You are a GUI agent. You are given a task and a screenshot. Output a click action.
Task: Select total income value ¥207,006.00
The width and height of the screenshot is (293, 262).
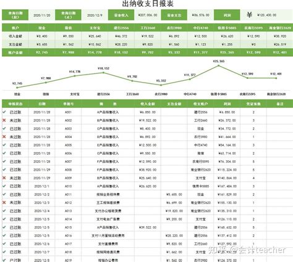click(x=148, y=15)
